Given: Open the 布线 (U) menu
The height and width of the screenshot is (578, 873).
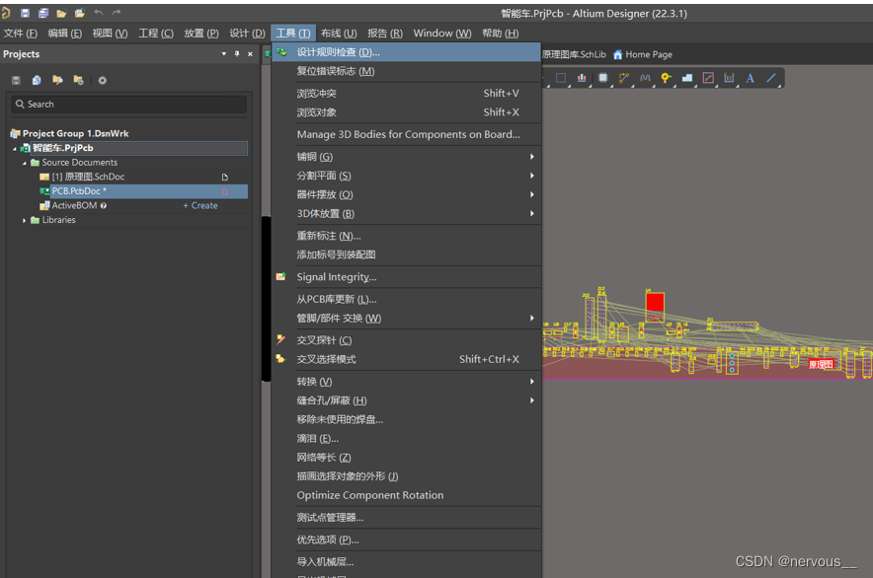Looking at the screenshot, I should click(339, 34).
